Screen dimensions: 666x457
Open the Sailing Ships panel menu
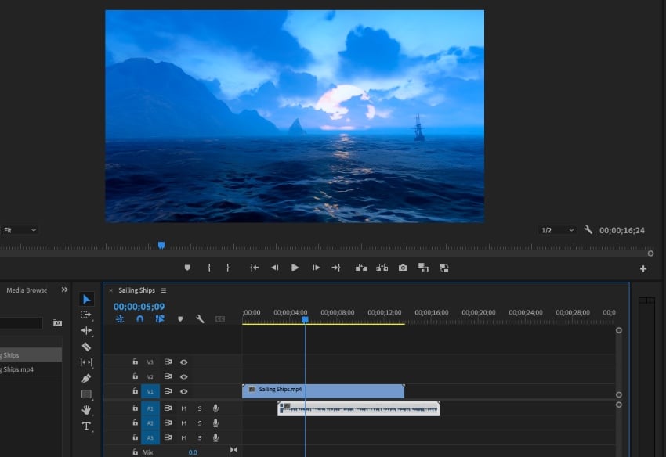coord(164,290)
